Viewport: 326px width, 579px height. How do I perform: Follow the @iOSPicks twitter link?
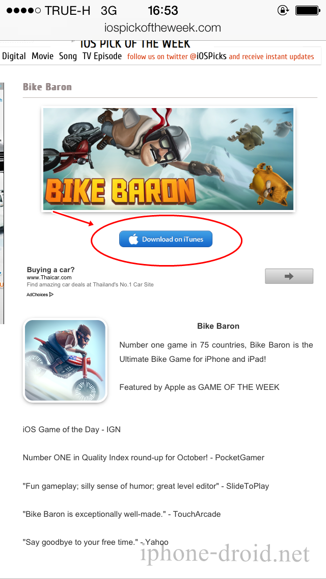pos(208,57)
